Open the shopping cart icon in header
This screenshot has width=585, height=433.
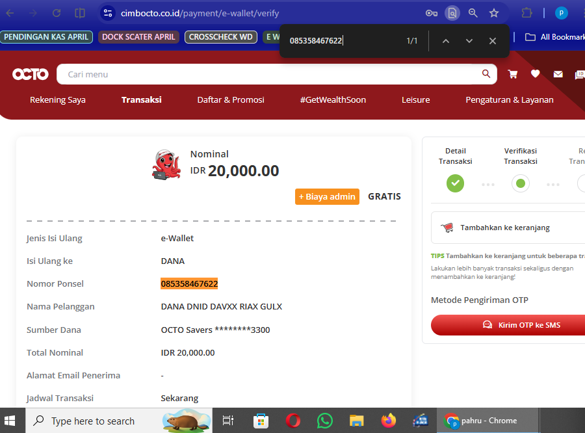513,74
